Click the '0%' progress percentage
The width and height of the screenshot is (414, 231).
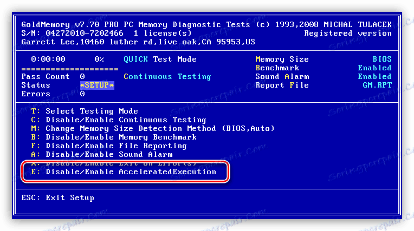point(99,60)
